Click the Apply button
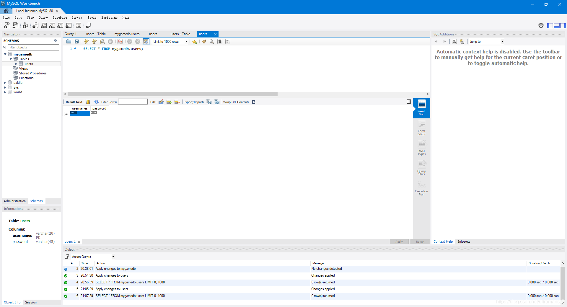The image size is (567, 307). point(399,242)
